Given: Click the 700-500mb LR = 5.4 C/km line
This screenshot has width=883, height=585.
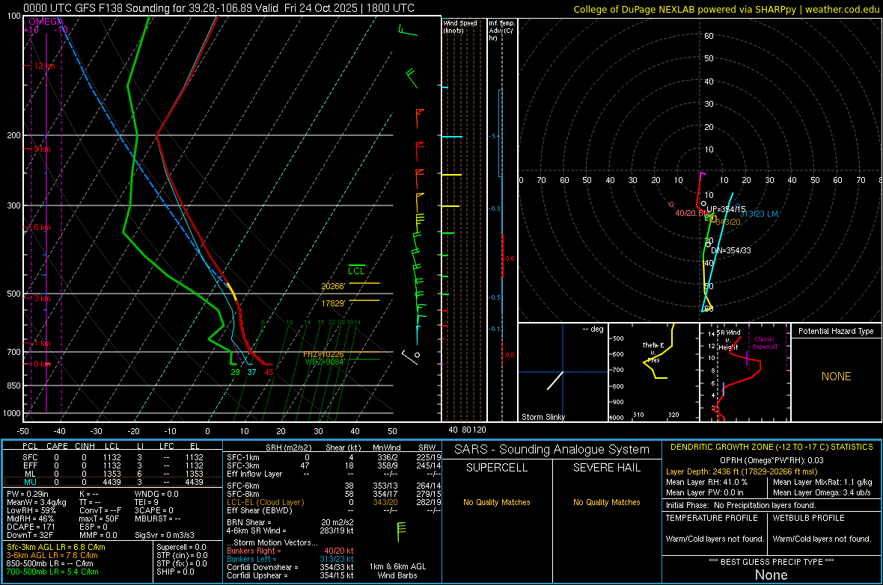Looking at the screenshot, I should 52,572.
